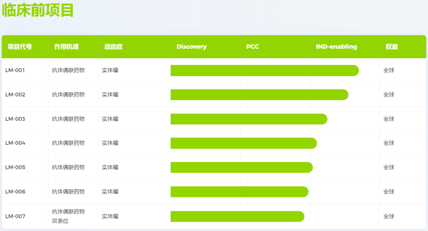This screenshot has width=428, height=231.
Task: Click the LM-003 project code
Action: click(x=15, y=119)
